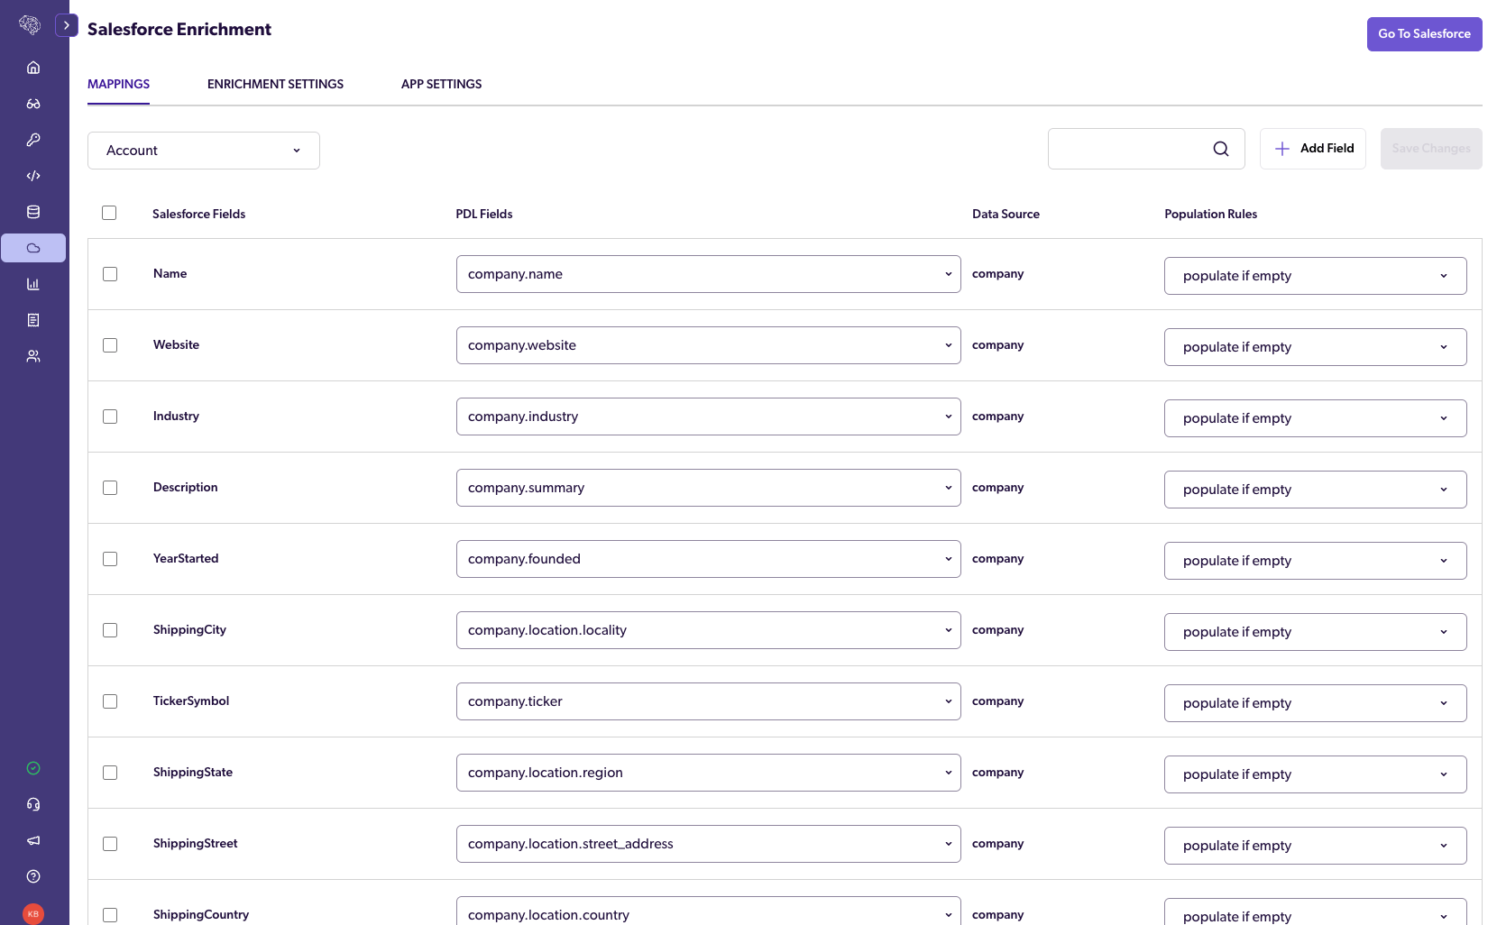The height and width of the screenshot is (925, 1497).
Task: Click the green check status icon
Action: click(33, 768)
